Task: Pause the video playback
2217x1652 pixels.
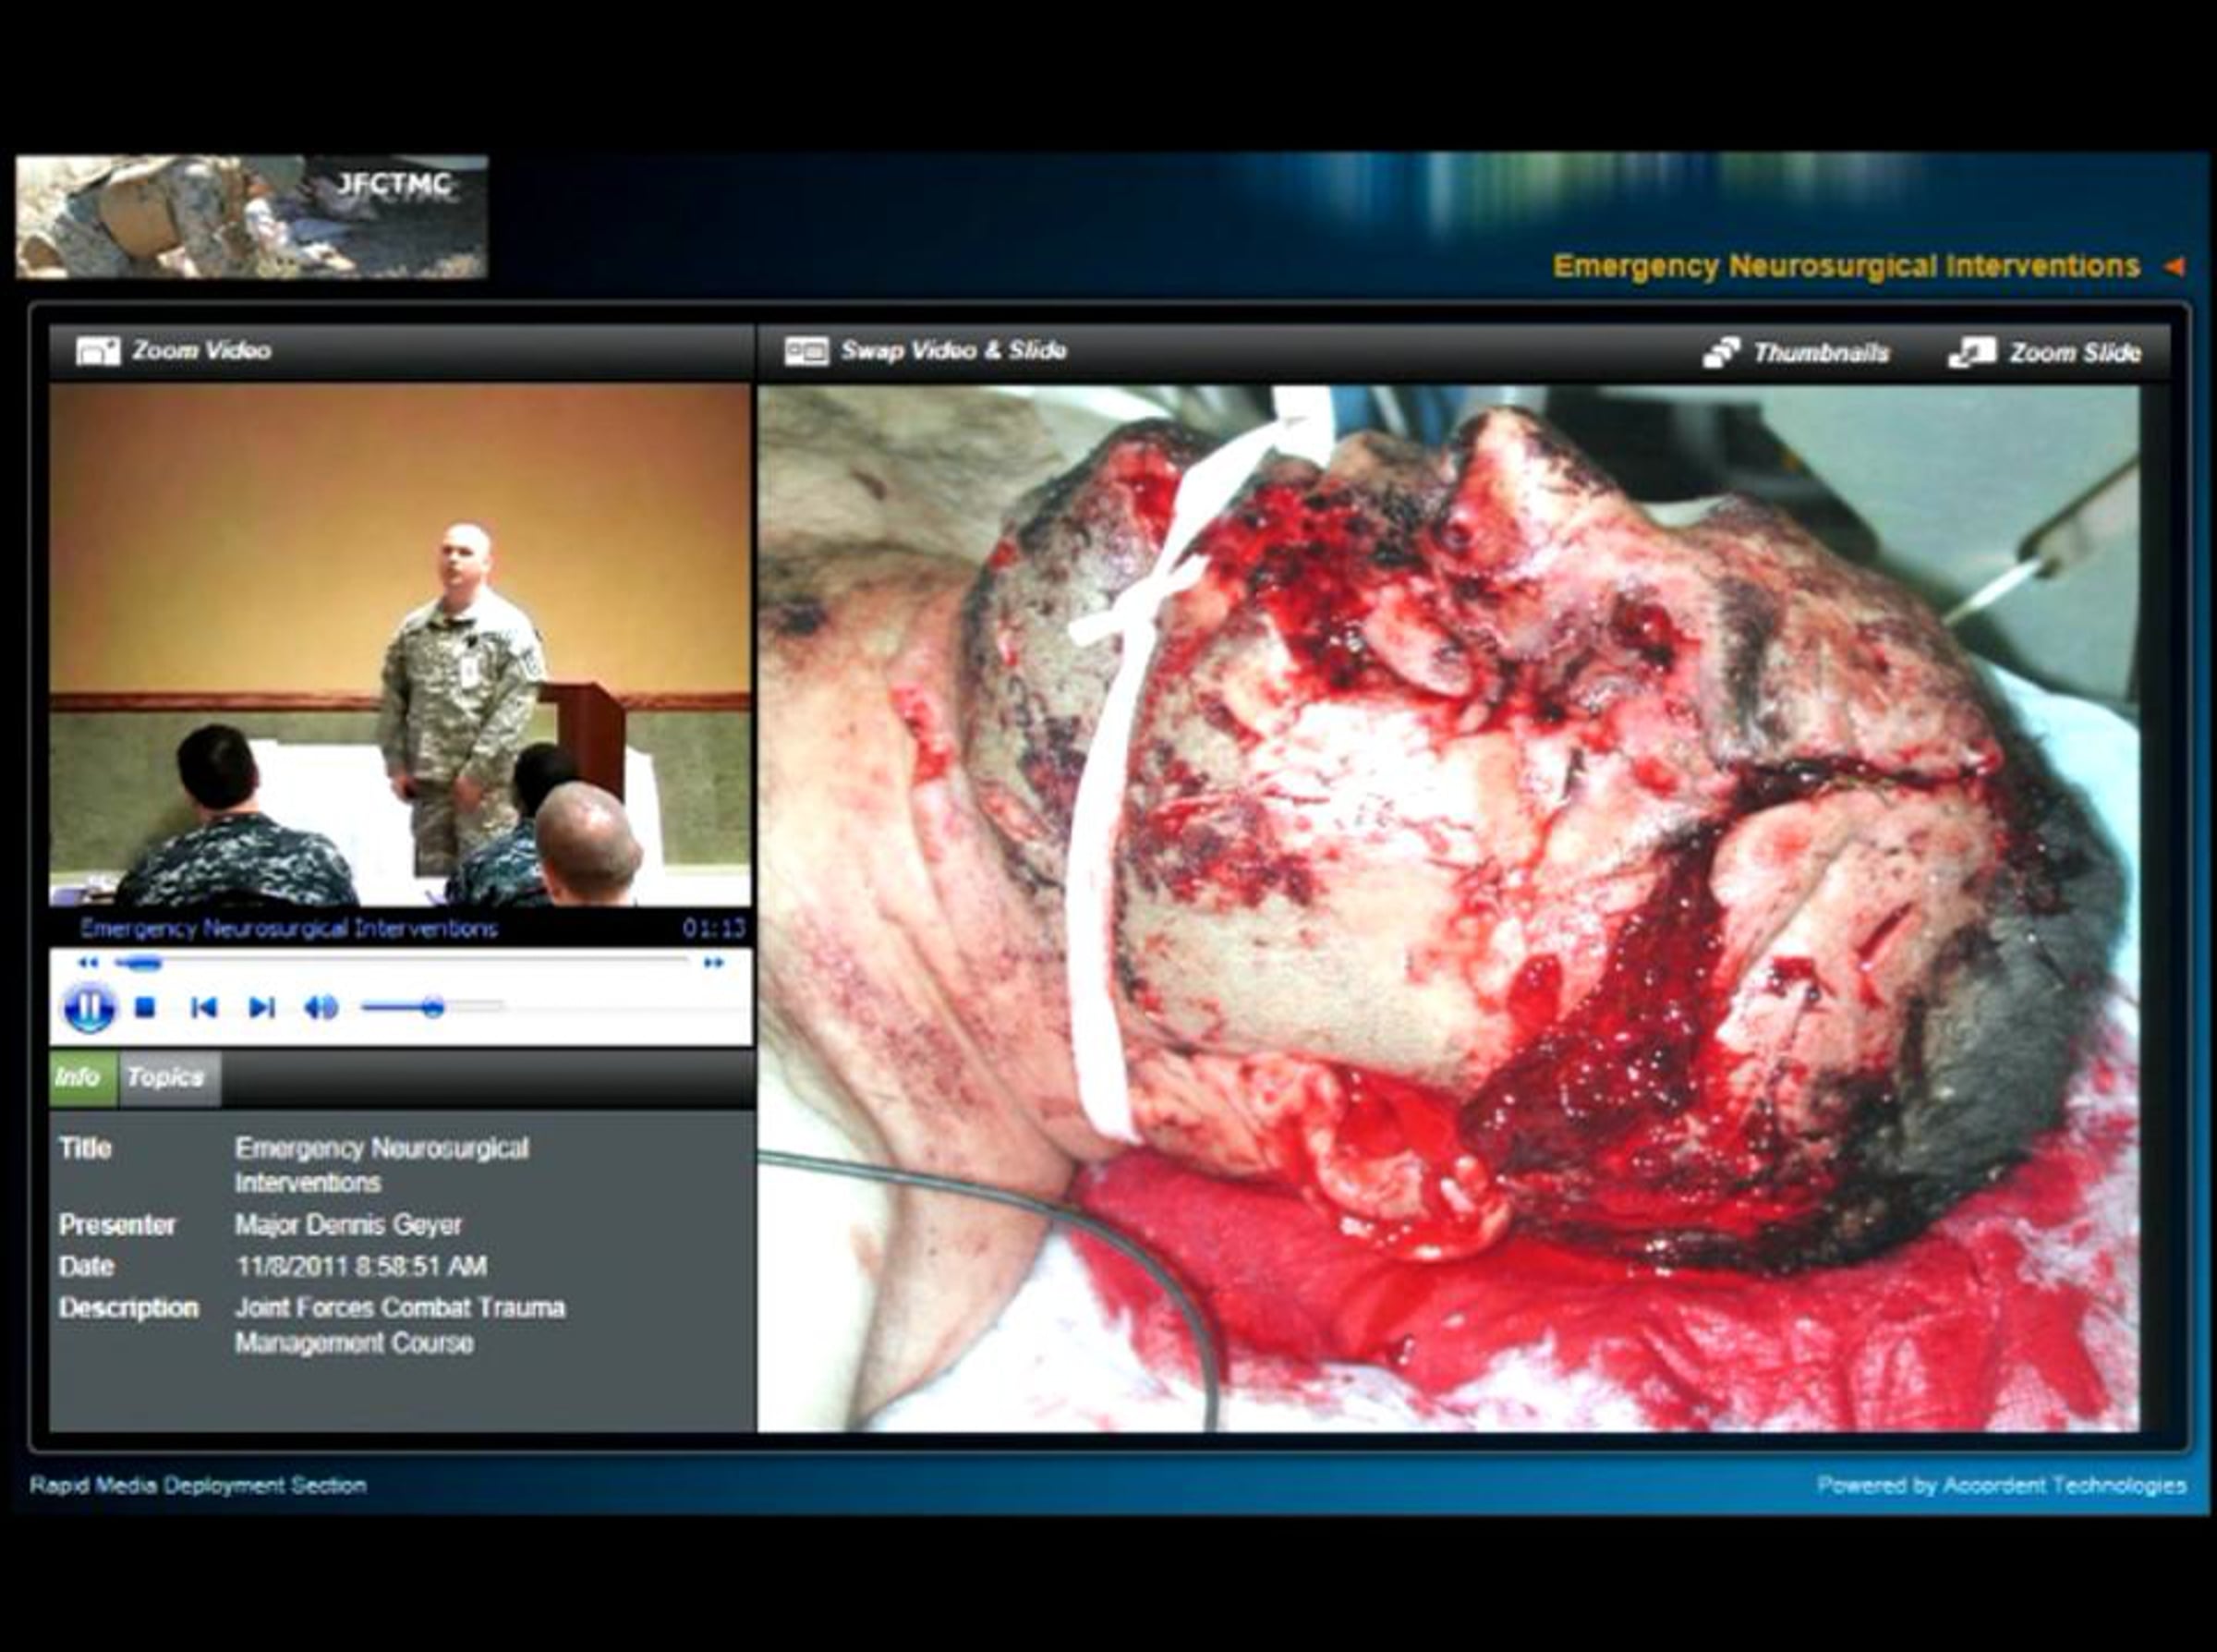Action: 88,1007
